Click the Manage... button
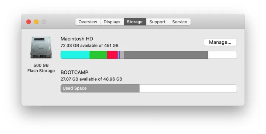This screenshot has width=266, height=134. [x=220, y=42]
